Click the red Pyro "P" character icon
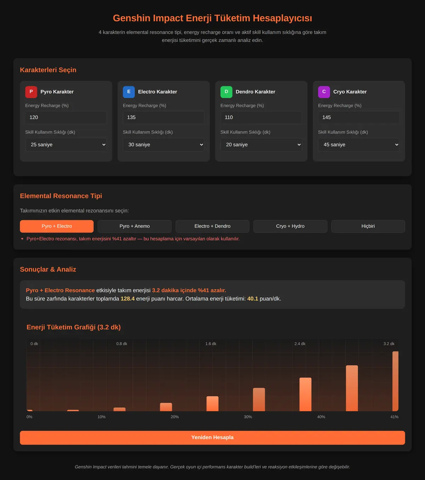The image size is (425, 480). tap(31, 92)
